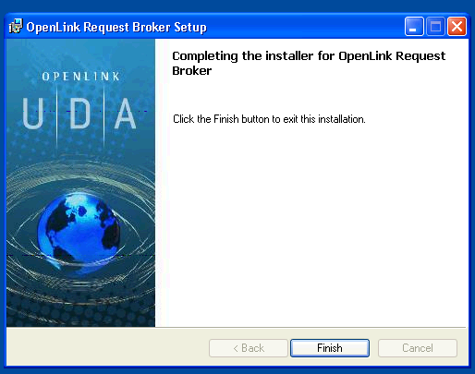475x374 pixels.
Task: Click the OpenLink Request Broker Setup title text
Action: point(116,27)
